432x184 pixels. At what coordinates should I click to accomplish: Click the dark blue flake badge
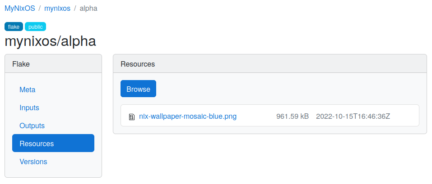[x=14, y=27]
